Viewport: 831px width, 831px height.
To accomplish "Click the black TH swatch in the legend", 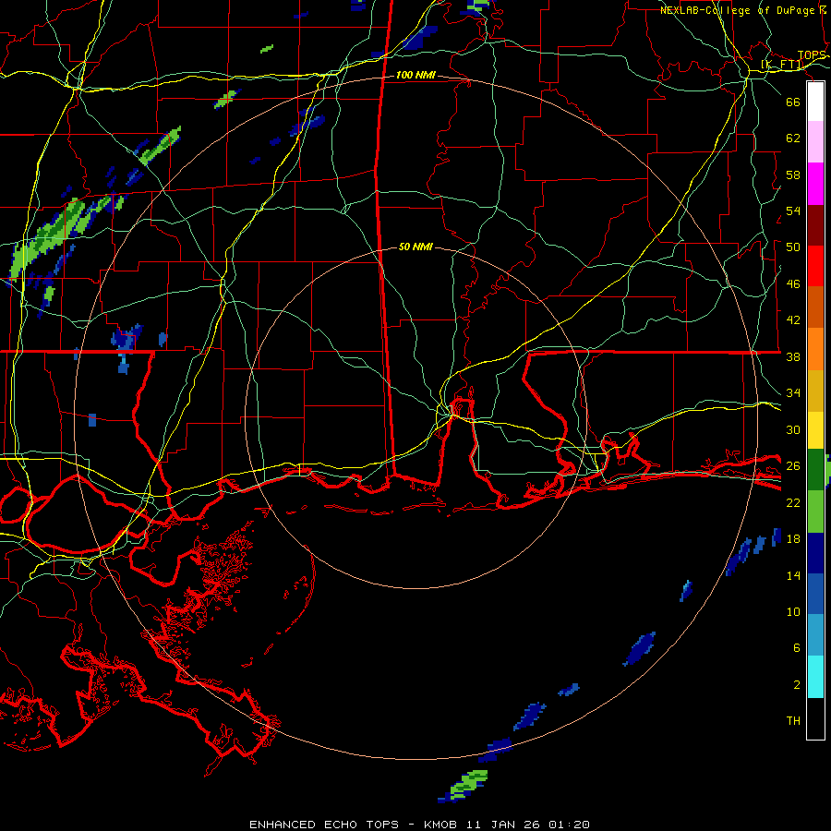I will pyautogui.click(x=815, y=718).
